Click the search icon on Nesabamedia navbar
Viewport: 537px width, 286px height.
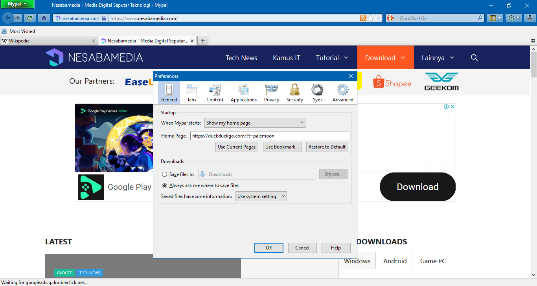pos(474,58)
